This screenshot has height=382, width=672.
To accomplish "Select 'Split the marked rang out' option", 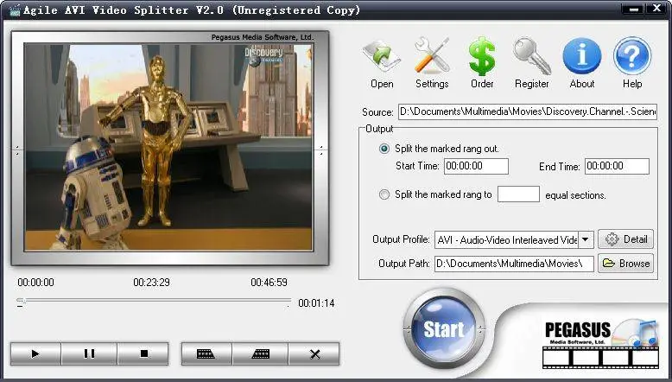I will pos(384,149).
